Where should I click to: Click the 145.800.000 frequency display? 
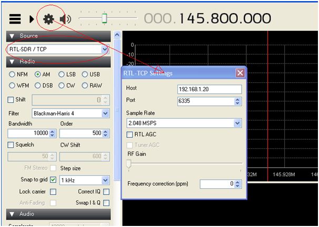point(225,18)
